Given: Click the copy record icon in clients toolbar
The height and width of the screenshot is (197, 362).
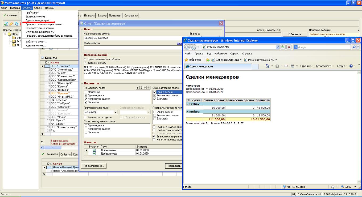Looking at the screenshot, I should 17,24.
